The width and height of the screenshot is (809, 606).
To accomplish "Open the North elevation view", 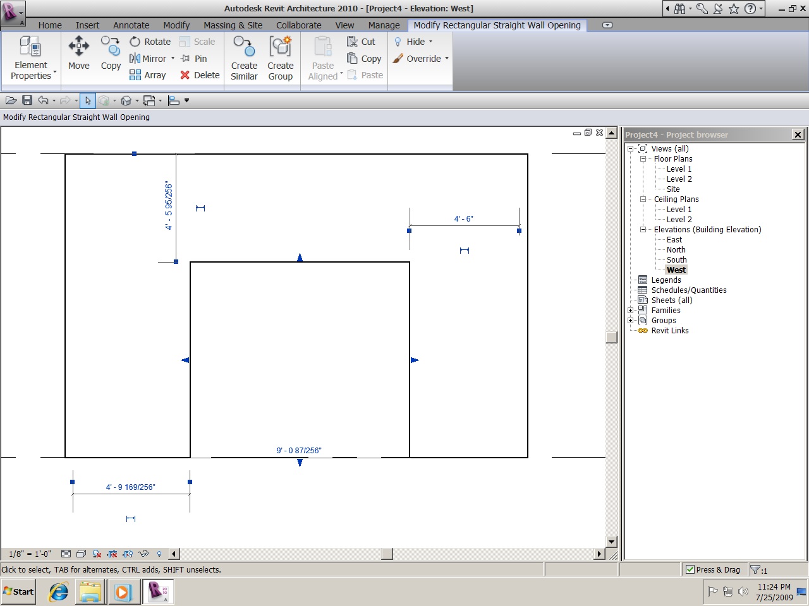I will pyautogui.click(x=676, y=250).
